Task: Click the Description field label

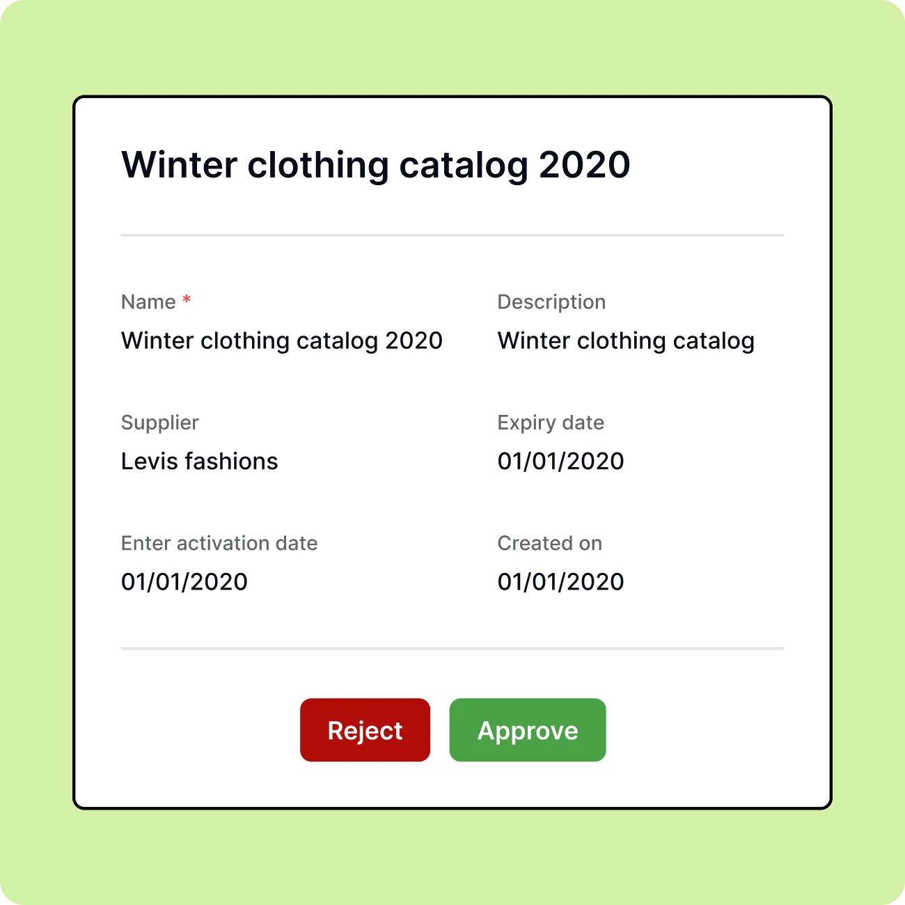Action: 551,302
